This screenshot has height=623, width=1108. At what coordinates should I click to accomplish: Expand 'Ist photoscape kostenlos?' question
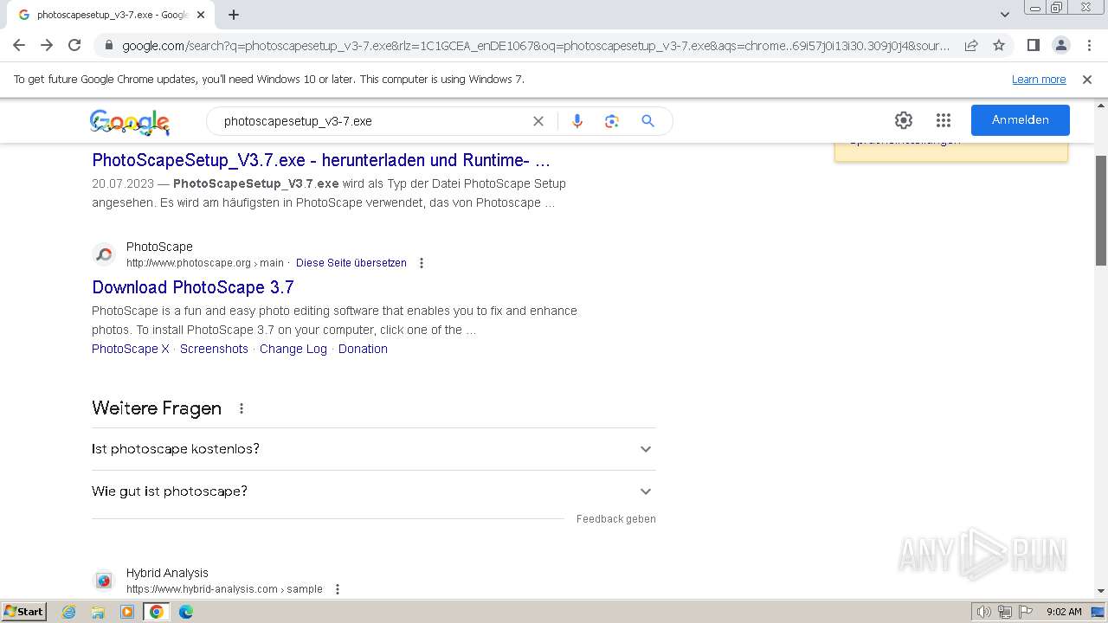373,449
